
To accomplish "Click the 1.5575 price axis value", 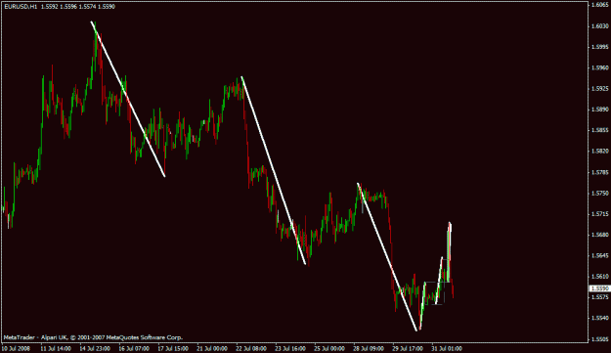I will click(599, 297).
